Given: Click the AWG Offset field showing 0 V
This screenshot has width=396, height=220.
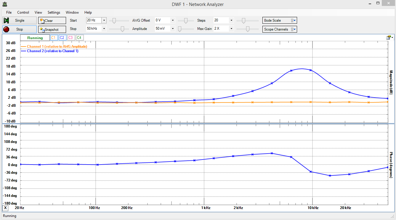Looking at the screenshot, I should pyautogui.click(x=162, y=20).
